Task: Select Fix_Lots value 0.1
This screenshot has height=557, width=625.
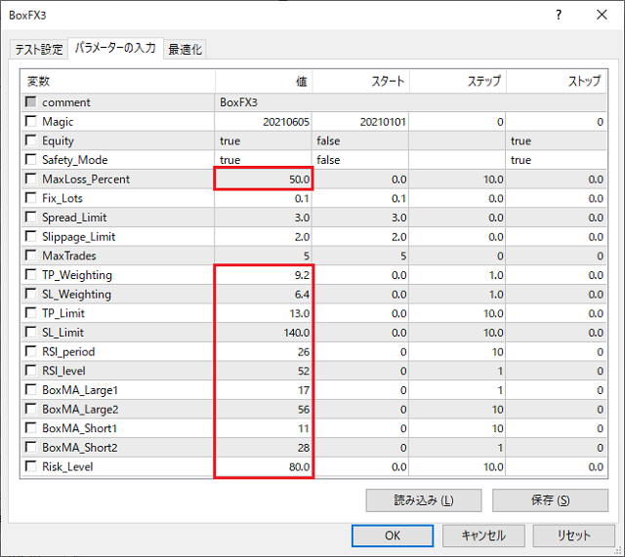Action: (x=263, y=198)
